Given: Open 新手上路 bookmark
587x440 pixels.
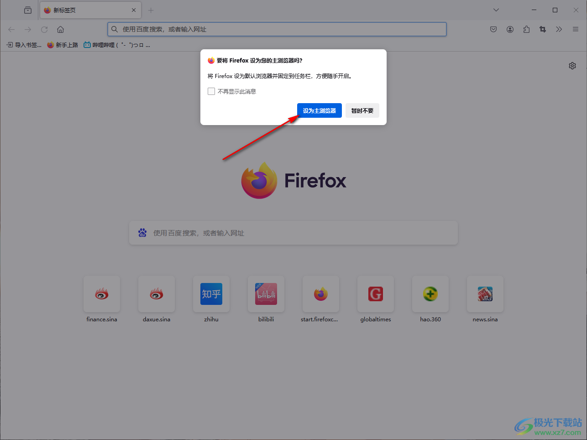Looking at the screenshot, I should pyautogui.click(x=63, y=45).
